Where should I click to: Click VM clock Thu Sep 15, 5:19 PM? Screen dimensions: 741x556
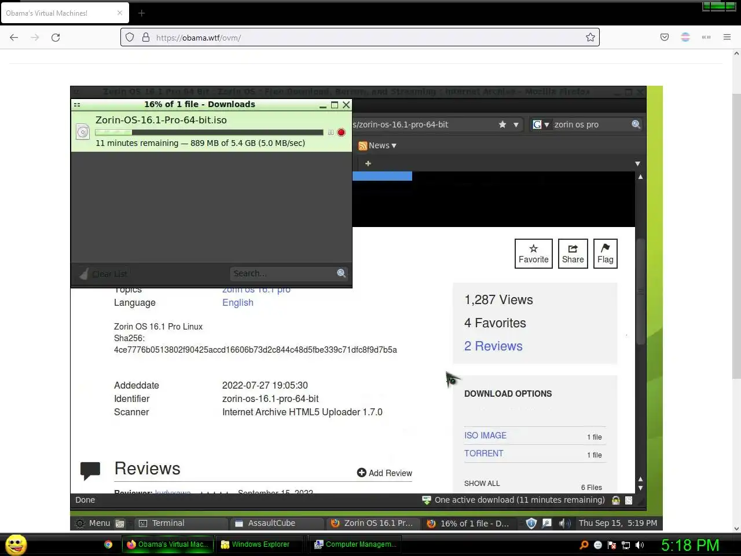(x=618, y=523)
